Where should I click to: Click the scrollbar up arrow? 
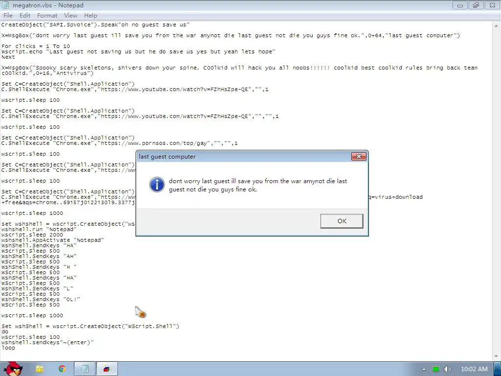click(496, 25)
